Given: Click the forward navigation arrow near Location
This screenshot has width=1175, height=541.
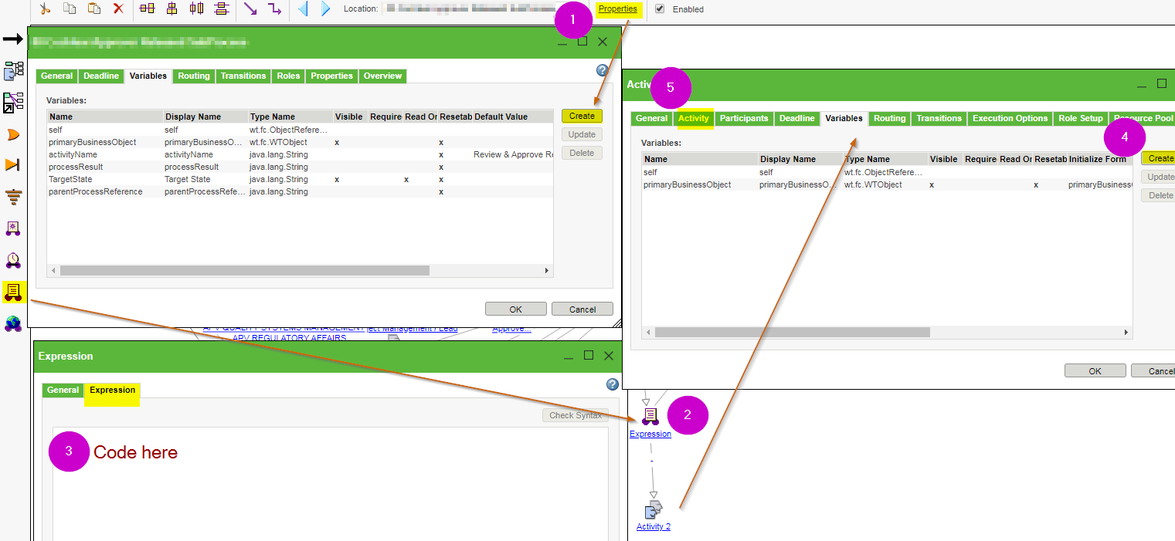Looking at the screenshot, I should (324, 9).
